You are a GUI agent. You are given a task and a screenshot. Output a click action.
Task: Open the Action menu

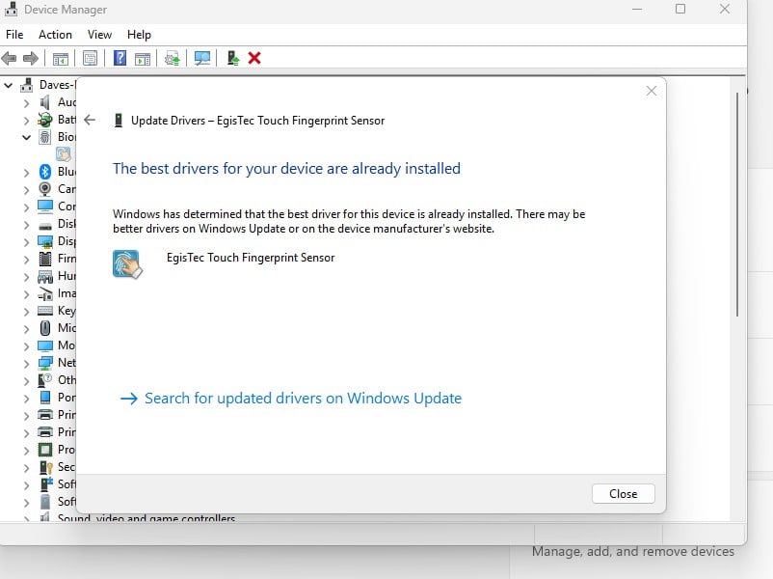point(55,35)
